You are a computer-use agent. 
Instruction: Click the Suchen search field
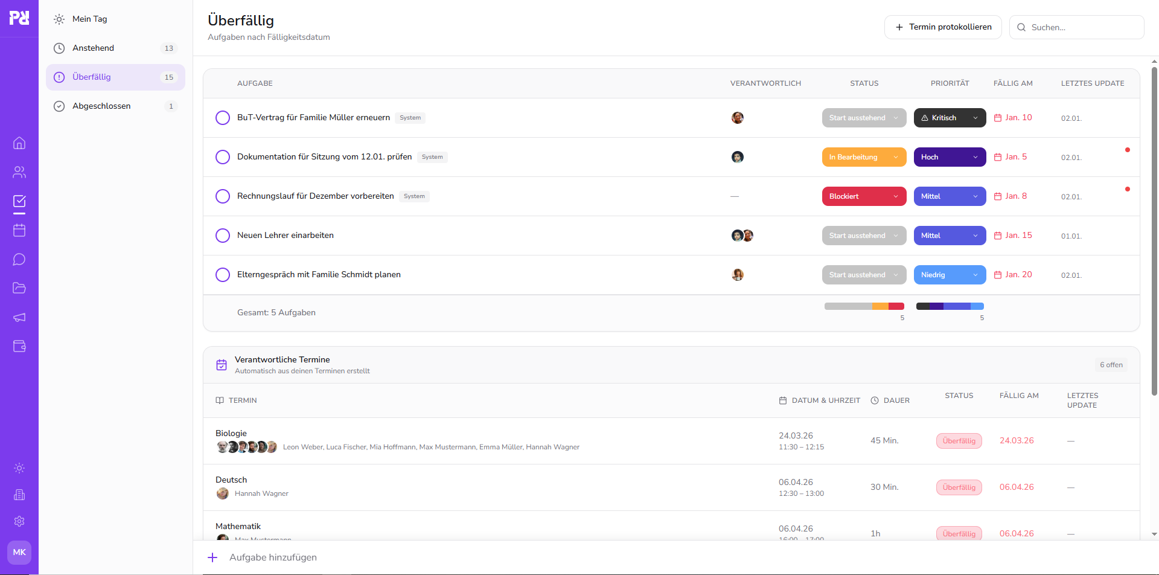tap(1076, 27)
